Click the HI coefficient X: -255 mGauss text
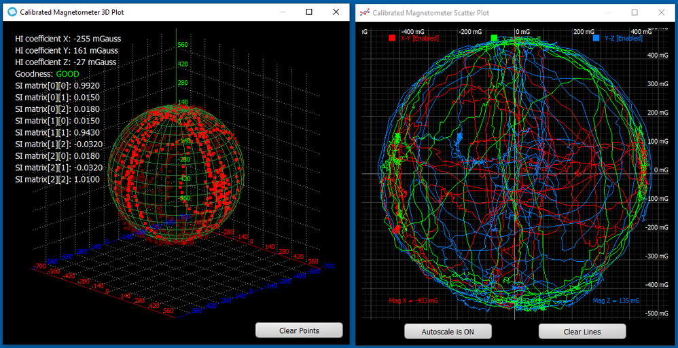The width and height of the screenshot is (678, 348). coord(68,39)
